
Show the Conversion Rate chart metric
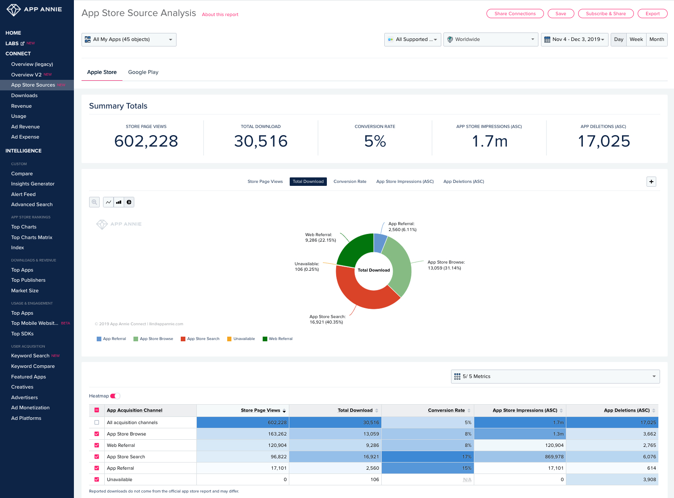pos(350,182)
